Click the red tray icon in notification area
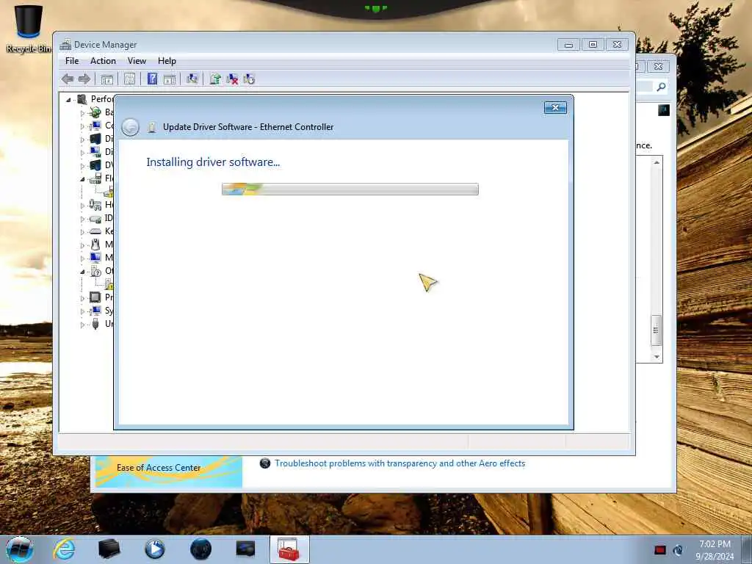752x564 pixels. point(660,549)
